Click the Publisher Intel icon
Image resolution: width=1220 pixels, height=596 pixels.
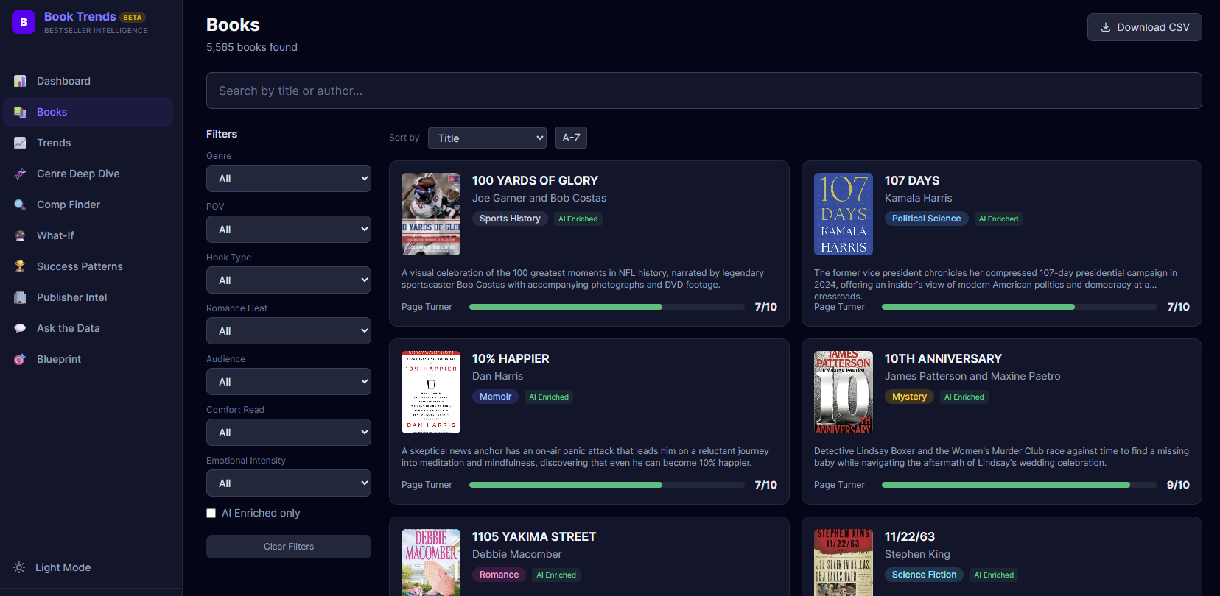pos(20,297)
